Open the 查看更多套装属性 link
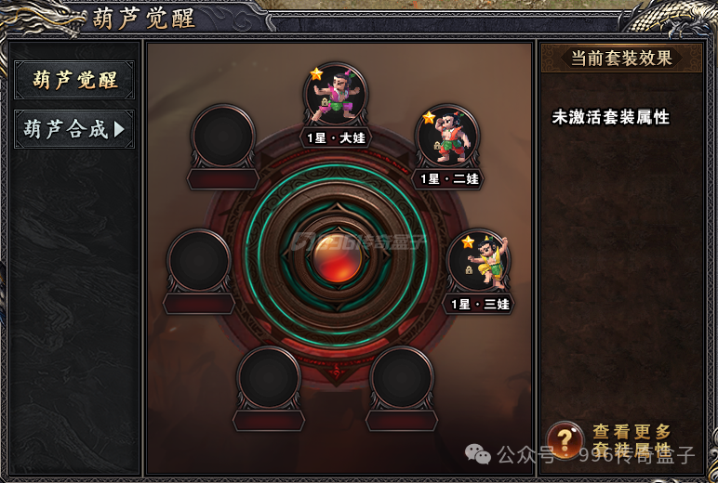Viewport: 718px width, 483px height. pyautogui.click(x=632, y=440)
